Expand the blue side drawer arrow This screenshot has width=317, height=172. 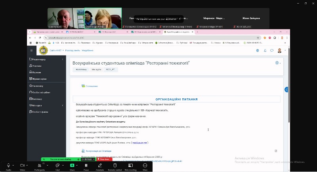pos(286,90)
